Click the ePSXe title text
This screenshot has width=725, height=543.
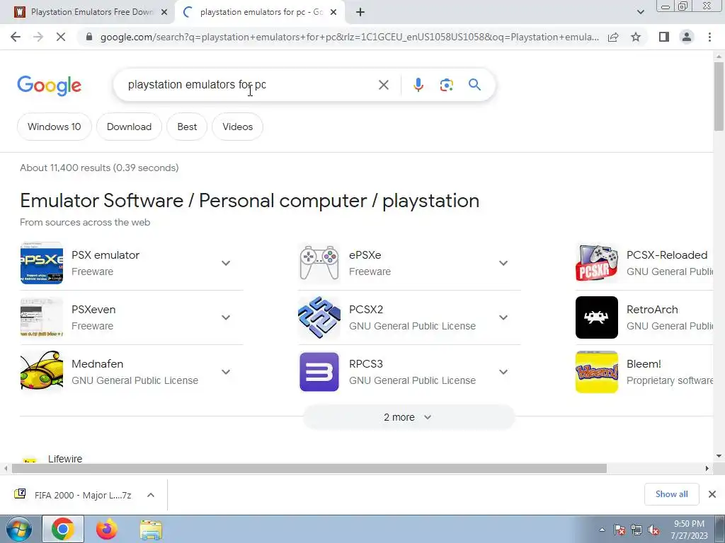pyautogui.click(x=365, y=255)
